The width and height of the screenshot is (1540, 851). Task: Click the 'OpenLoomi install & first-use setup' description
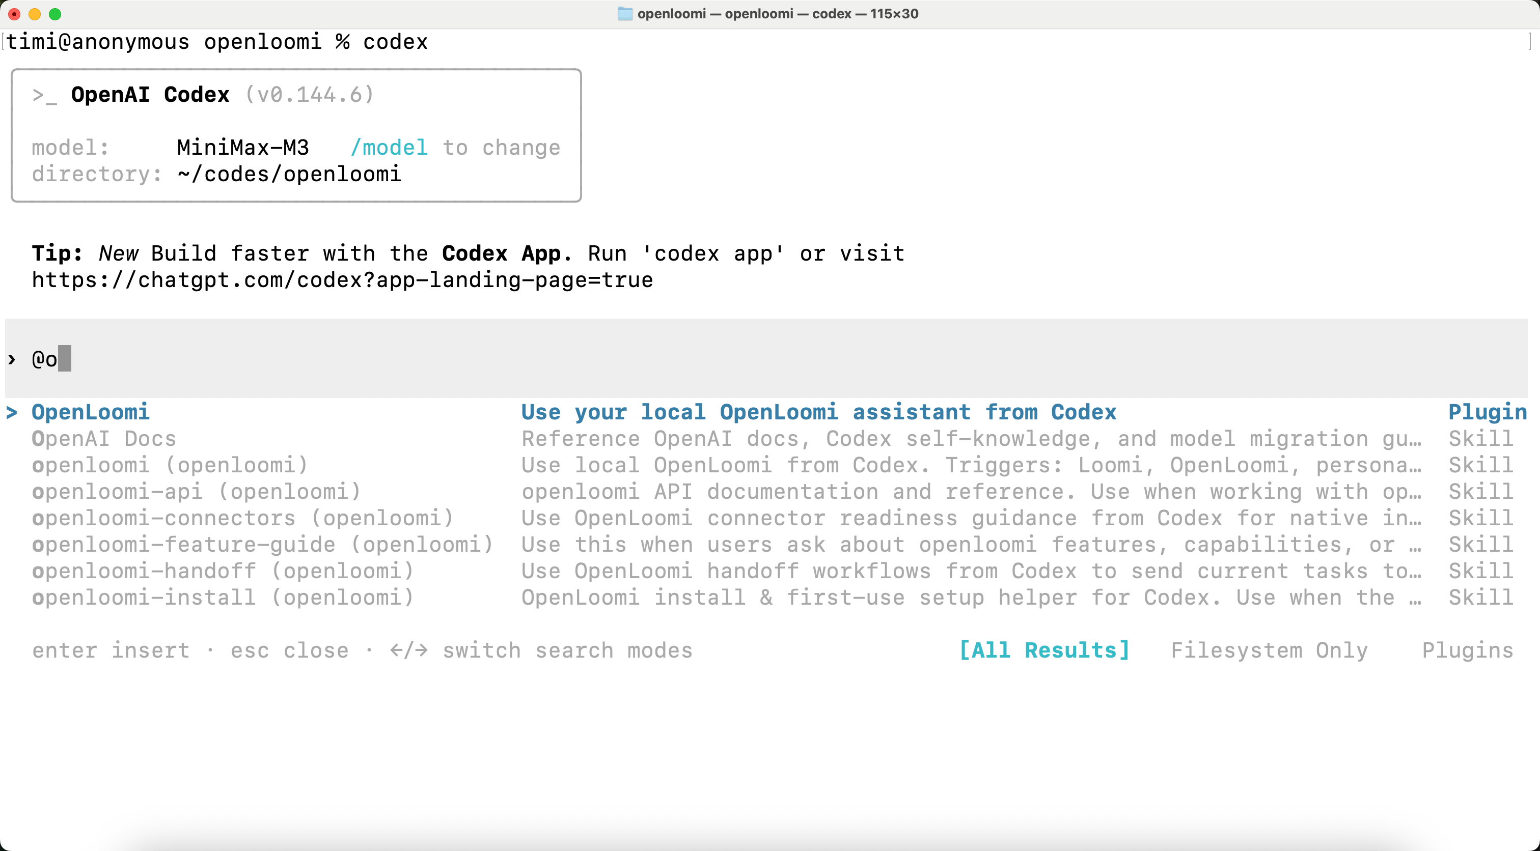point(972,598)
